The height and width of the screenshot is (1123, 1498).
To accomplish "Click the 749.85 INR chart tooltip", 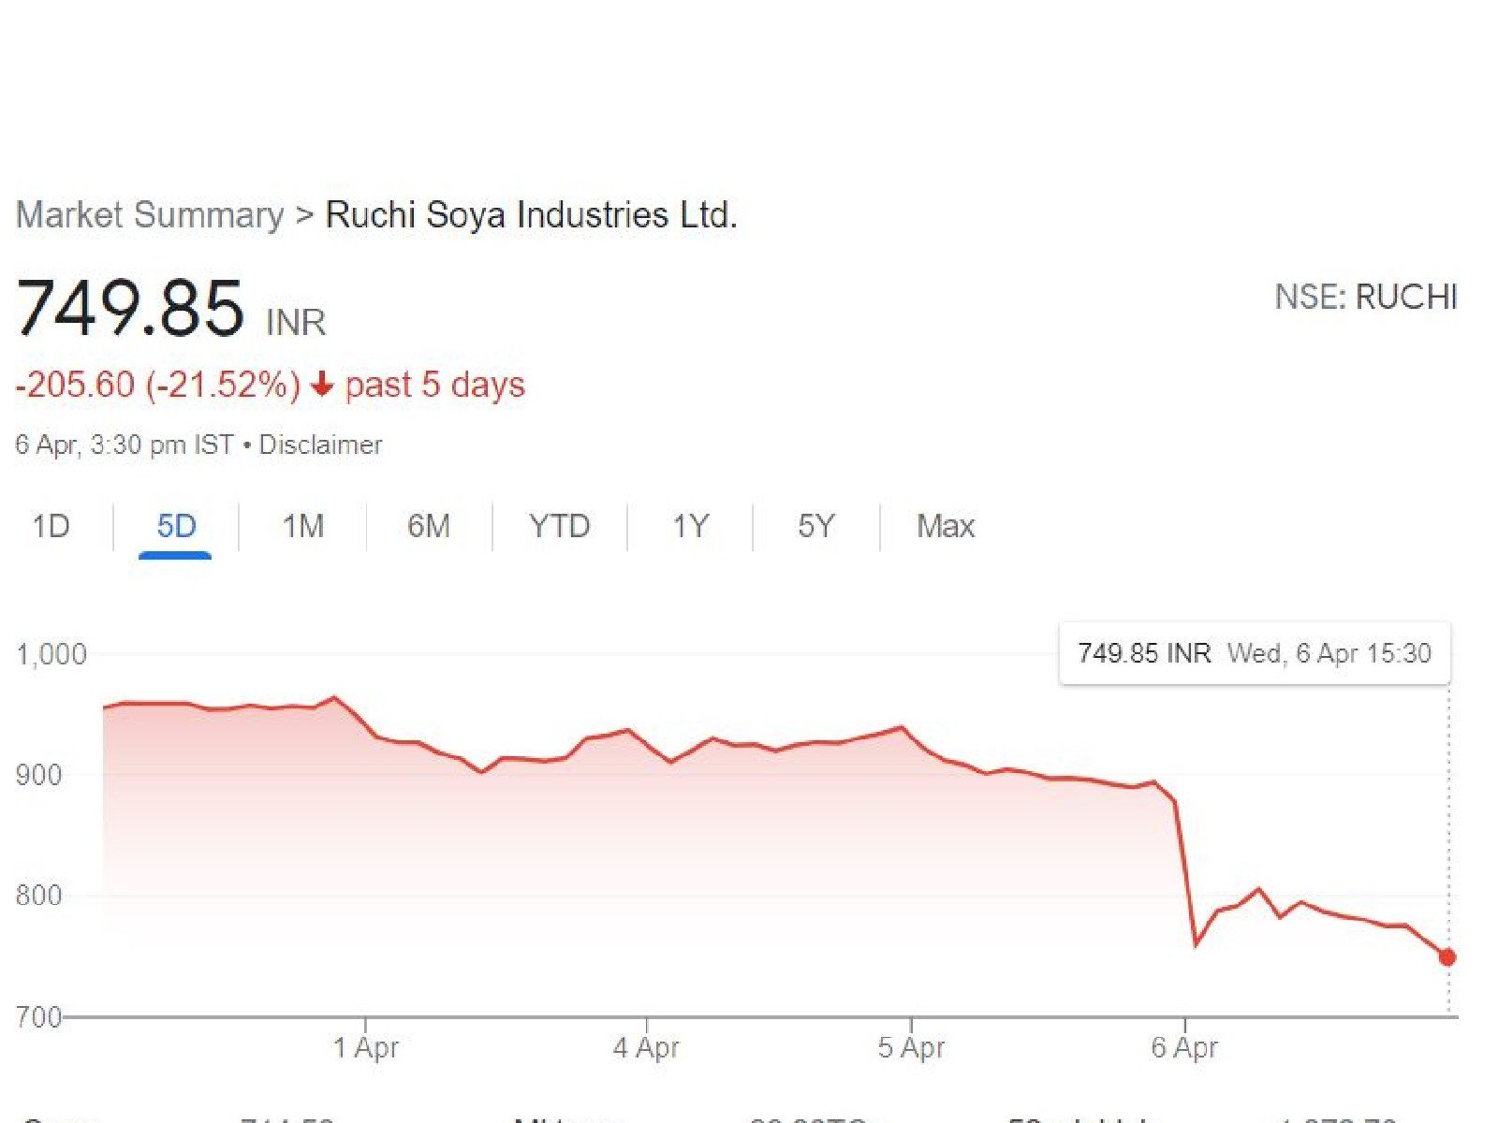I will pyautogui.click(x=1254, y=653).
